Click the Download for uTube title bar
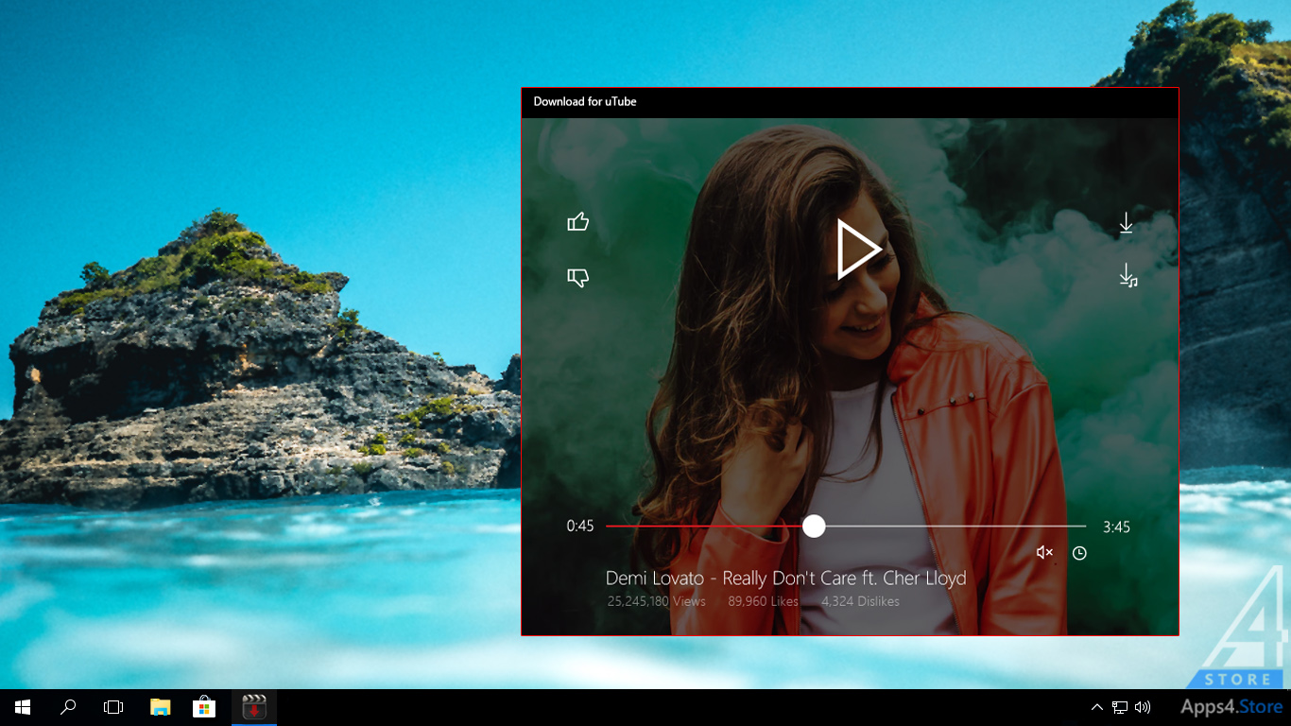 tap(850, 102)
